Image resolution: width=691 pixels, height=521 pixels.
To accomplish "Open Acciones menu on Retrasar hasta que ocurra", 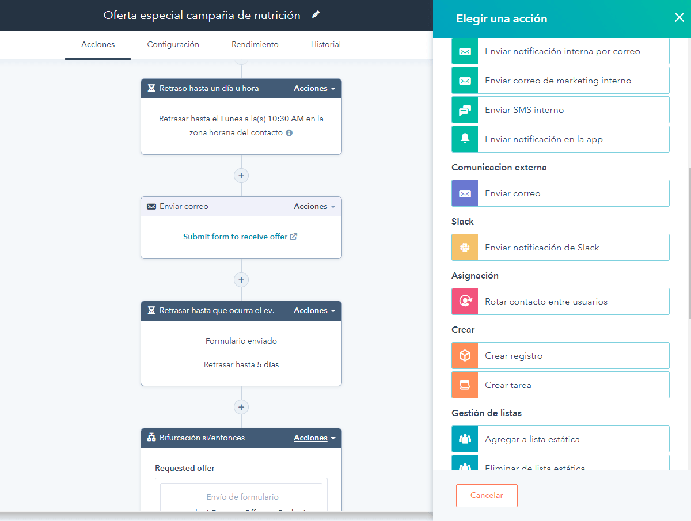I will click(314, 310).
